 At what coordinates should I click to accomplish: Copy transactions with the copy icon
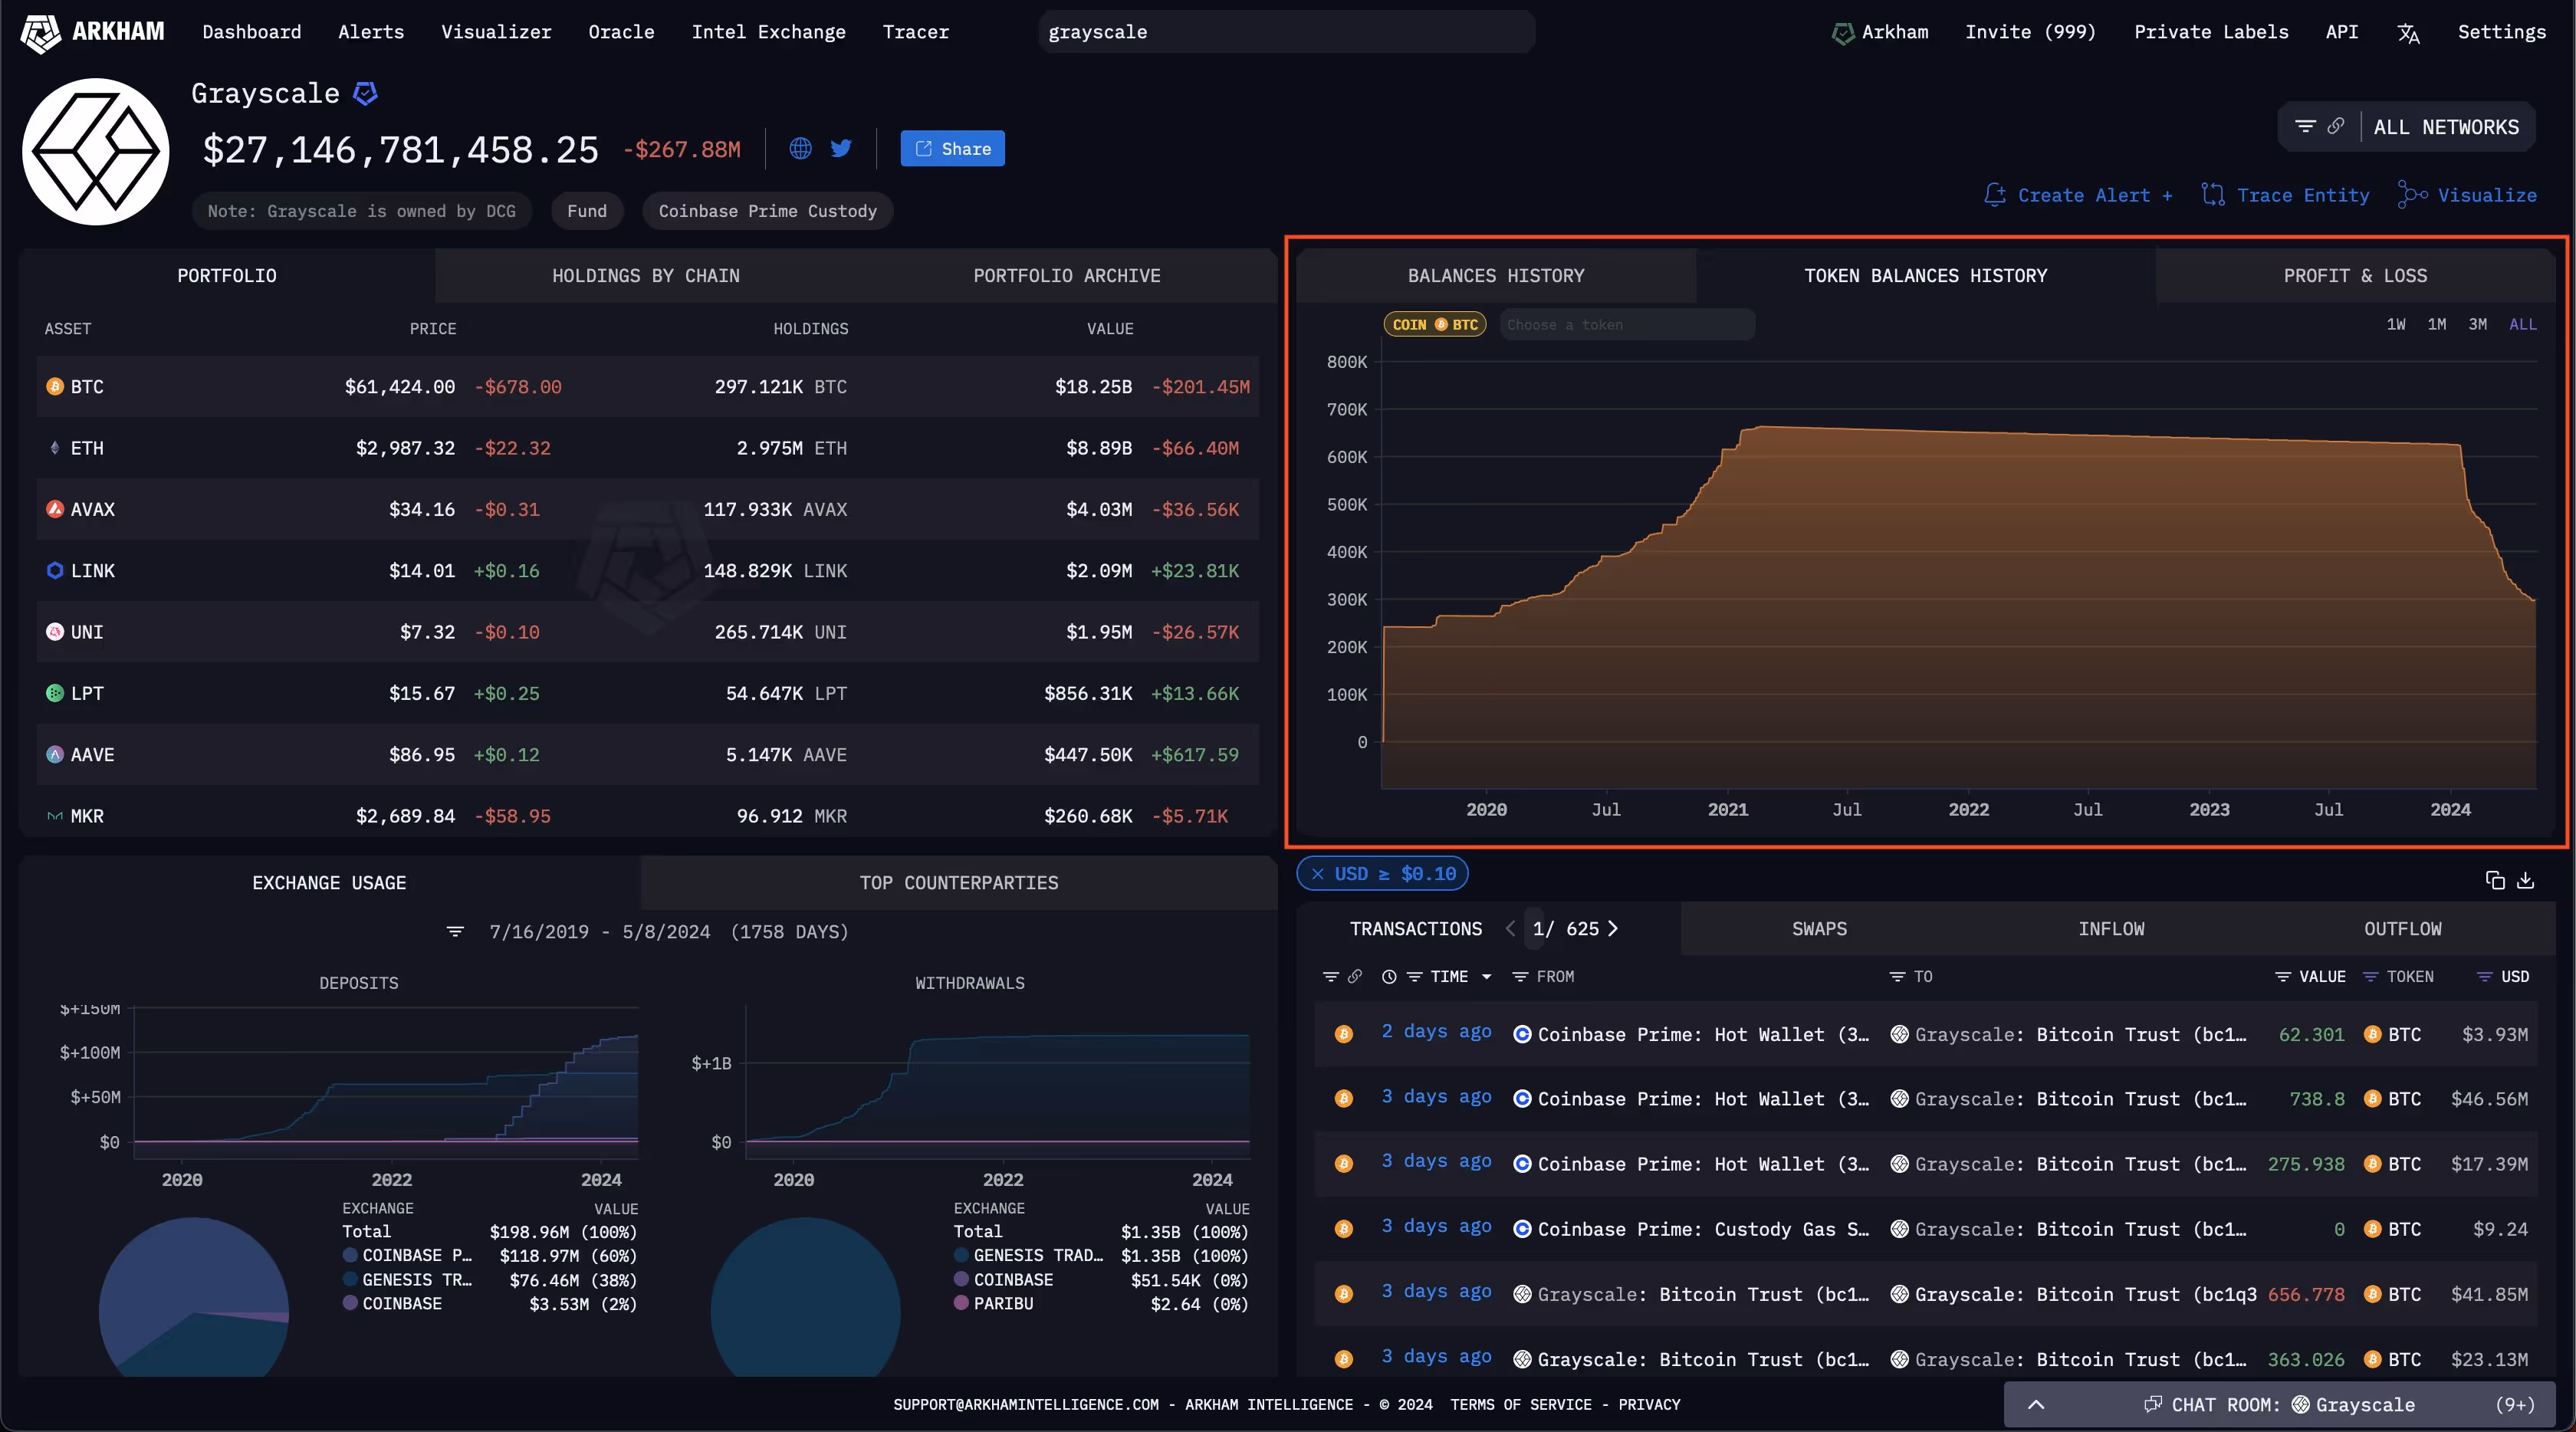click(x=2495, y=880)
